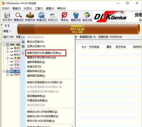Click the 删除分区 trash icon
Image resolution: width=142 pixels, height=127 pixels.
(x=76, y=17)
